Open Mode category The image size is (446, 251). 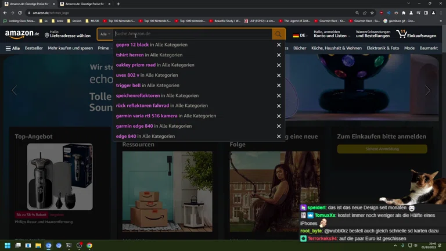tap(409, 48)
